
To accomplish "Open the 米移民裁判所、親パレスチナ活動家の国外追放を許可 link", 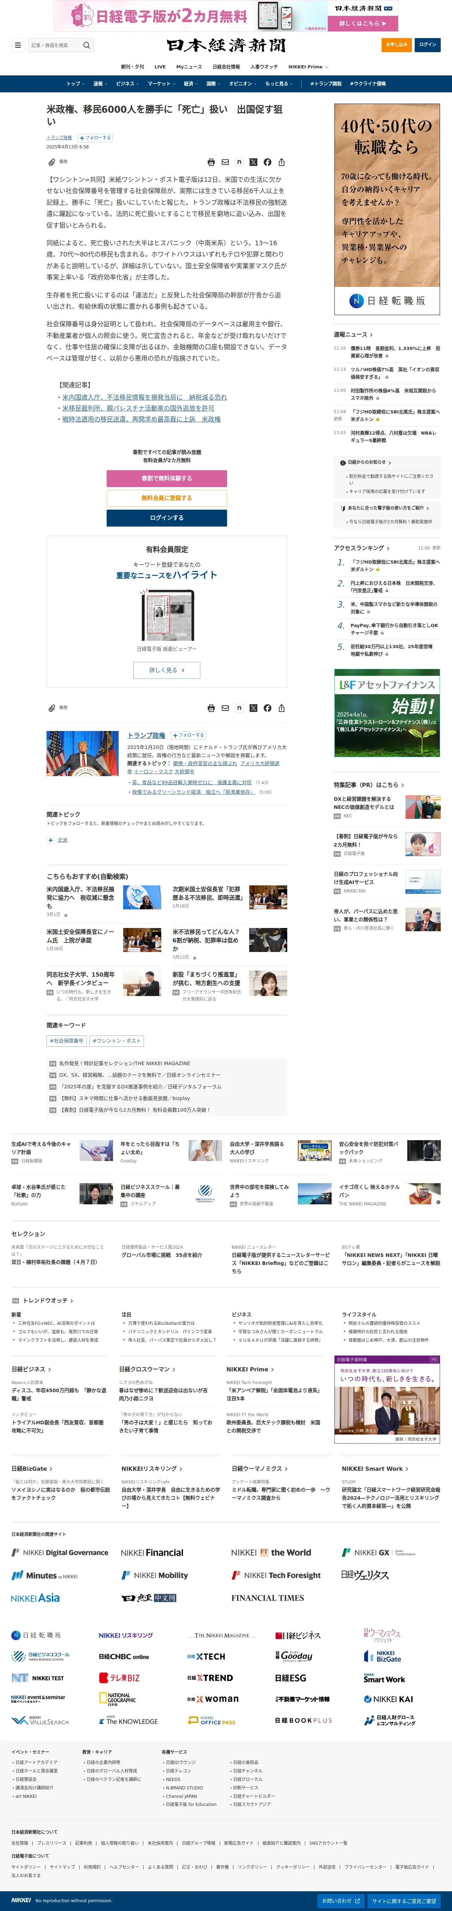I will [x=138, y=408].
